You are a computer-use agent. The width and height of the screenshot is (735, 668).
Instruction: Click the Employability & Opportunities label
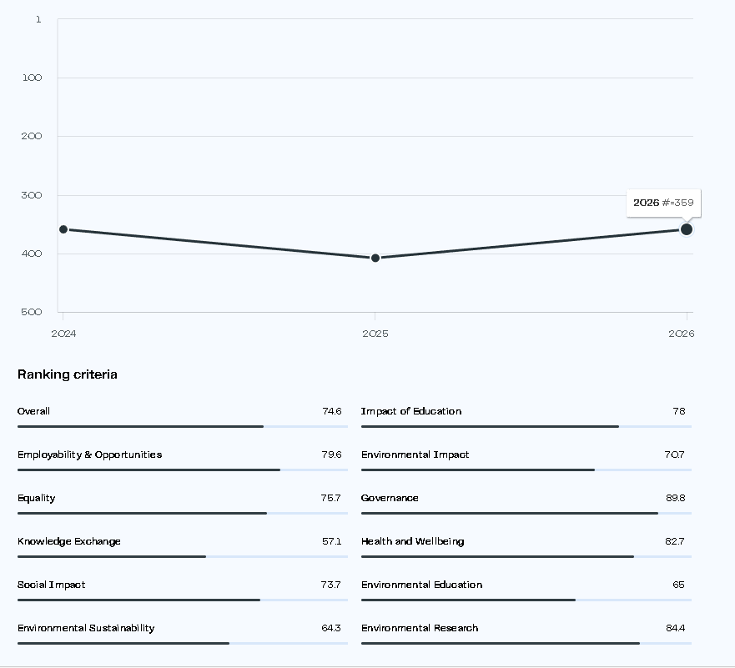pos(89,455)
